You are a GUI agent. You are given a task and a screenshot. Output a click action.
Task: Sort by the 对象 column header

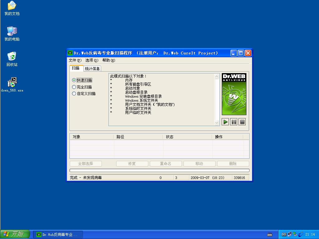click(x=92, y=137)
